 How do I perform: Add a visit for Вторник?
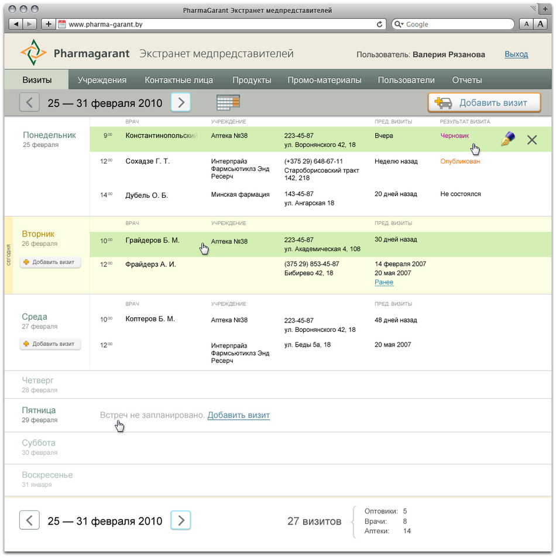50,262
